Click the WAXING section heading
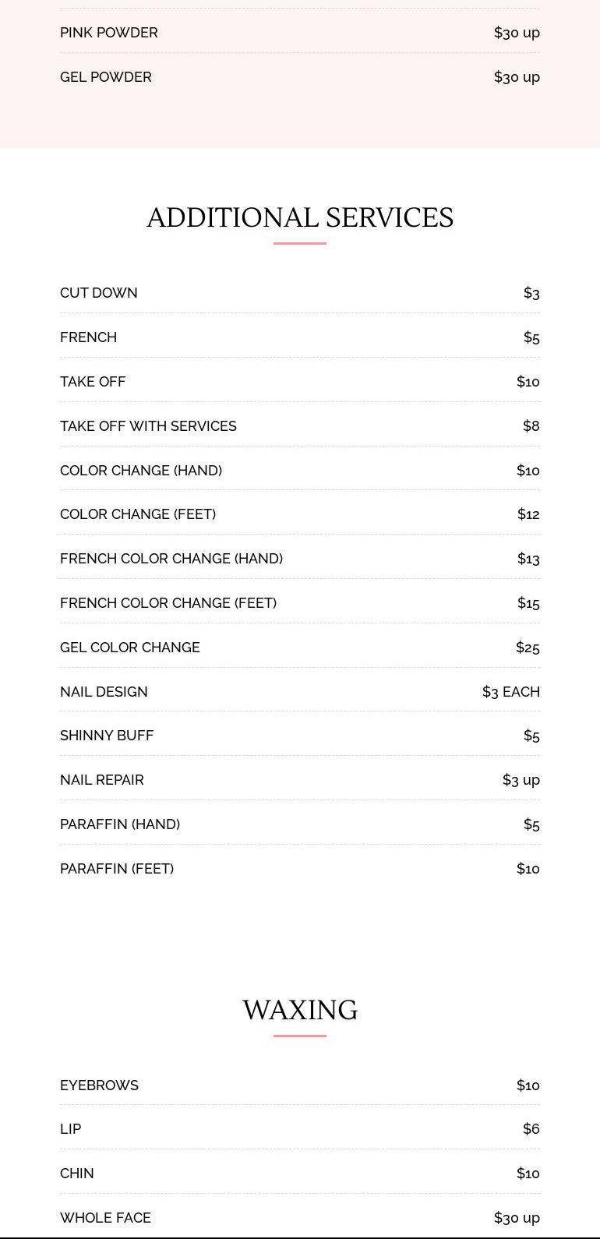 (x=300, y=1010)
